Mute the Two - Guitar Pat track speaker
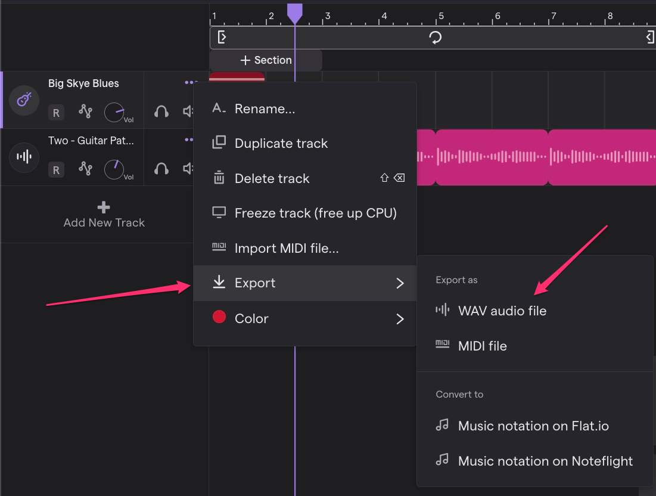Screen dimensions: 656x496 point(188,168)
